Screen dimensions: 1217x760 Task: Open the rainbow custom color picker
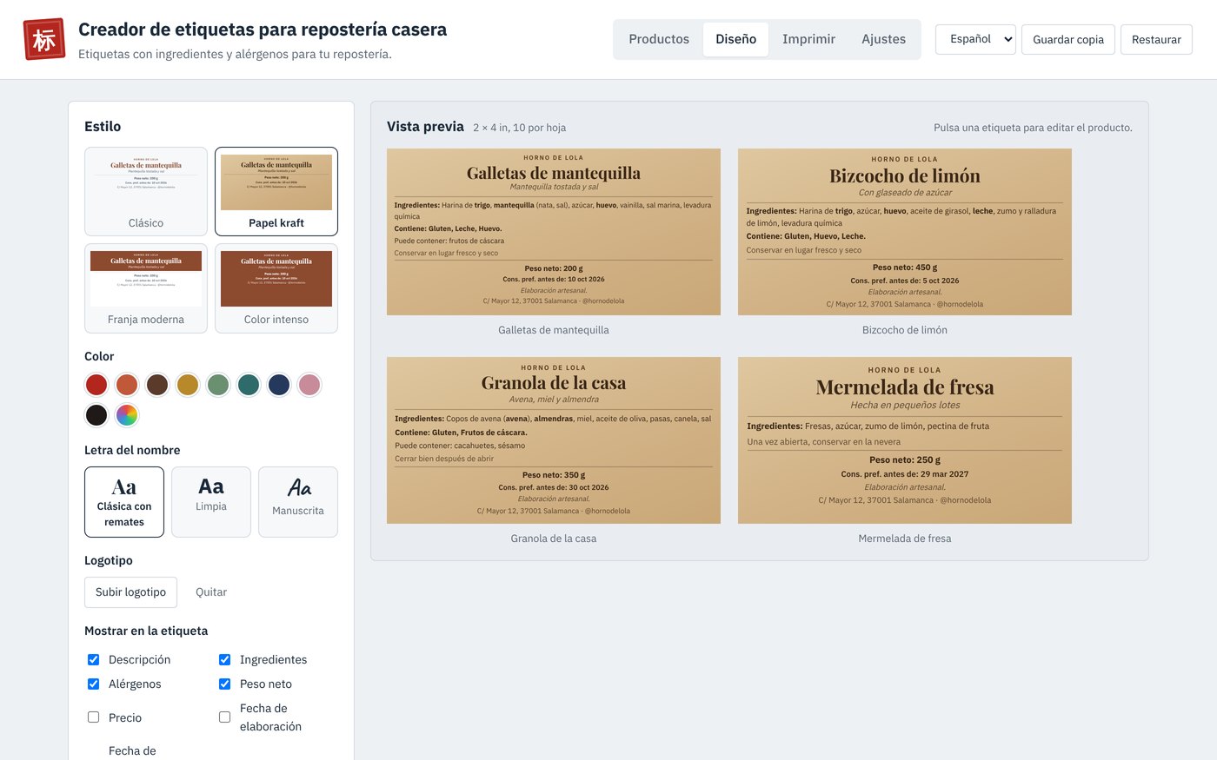coord(127,415)
